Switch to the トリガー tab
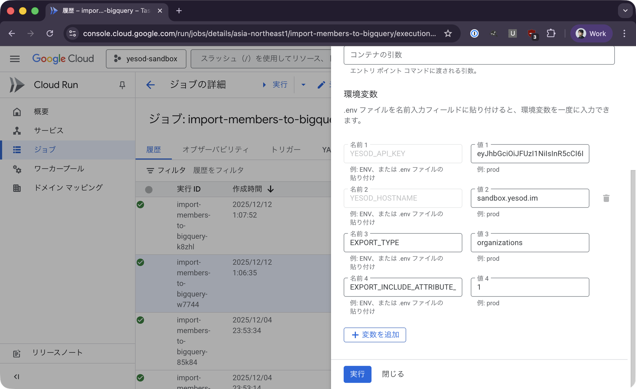This screenshot has width=636, height=389. coord(286,150)
